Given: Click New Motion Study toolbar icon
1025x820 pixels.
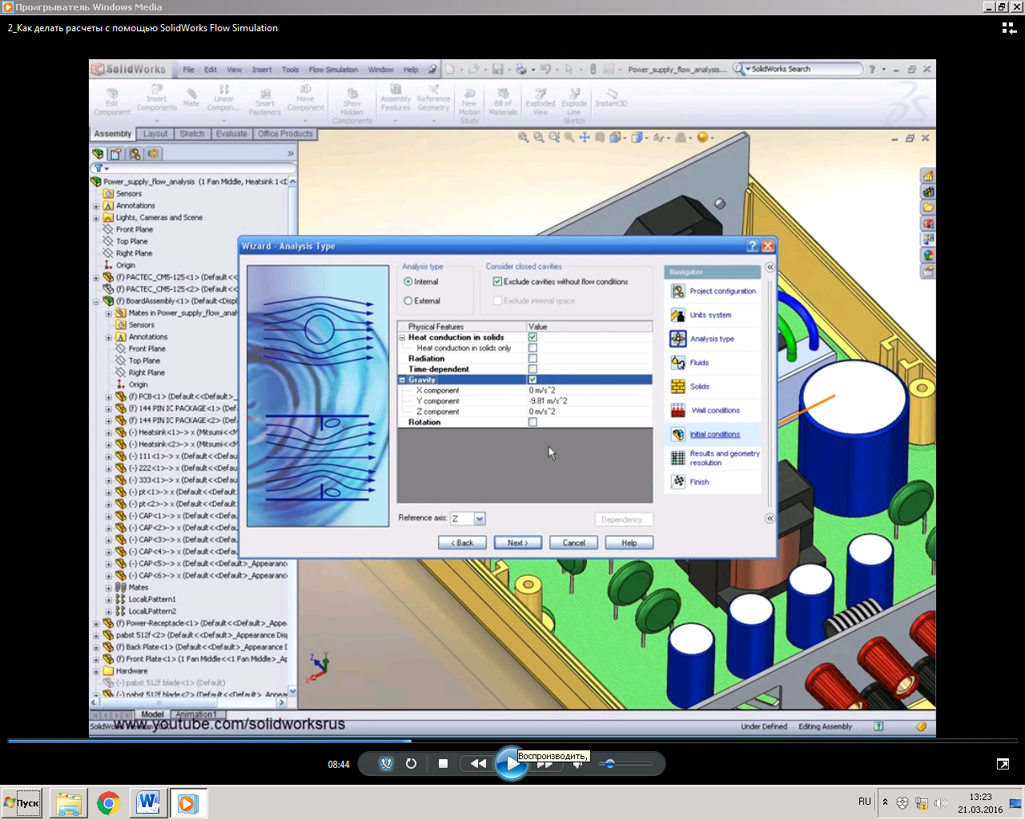Looking at the screenshot, I should 469,106.
